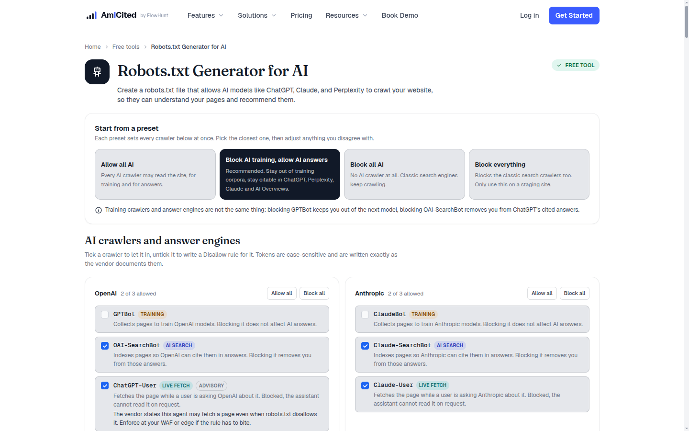Click the checkmark in the FREE TOOL badge
This screenshot has width=689, height=431.
(559, 65)
